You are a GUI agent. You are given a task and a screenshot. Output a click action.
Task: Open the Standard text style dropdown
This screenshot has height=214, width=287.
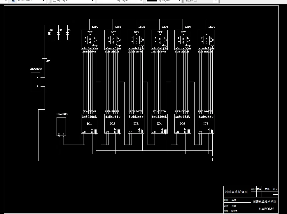point(31,1)
